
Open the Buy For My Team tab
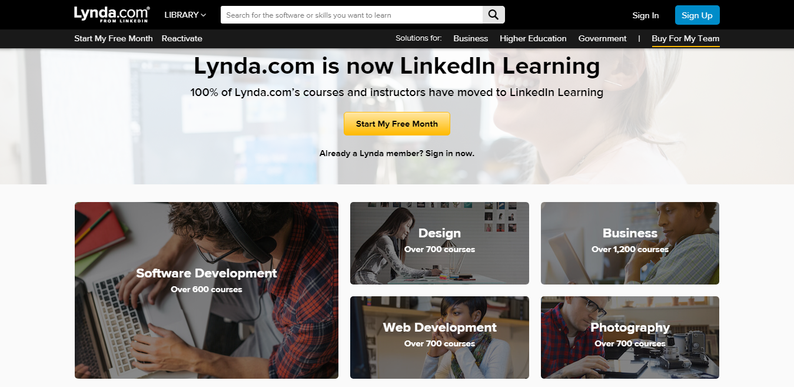coord(686,38)
